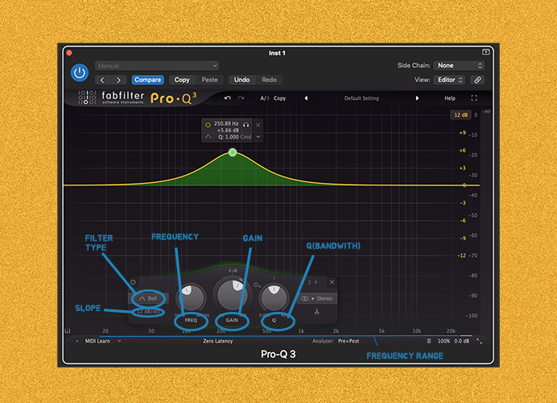
Task: Click the Q knob
Action: (x=274, y=297)
